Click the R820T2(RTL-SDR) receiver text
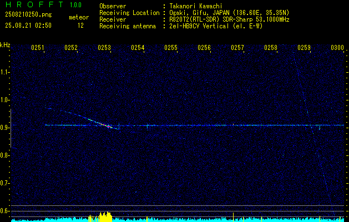 [229, 19]
